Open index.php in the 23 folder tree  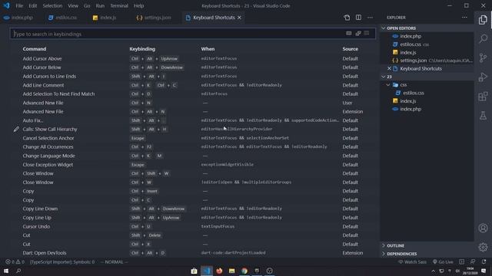click(427, 109)
